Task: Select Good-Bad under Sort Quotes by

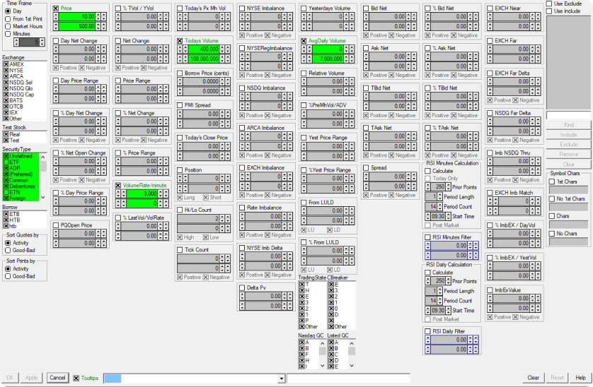Action: click(7, 249)
